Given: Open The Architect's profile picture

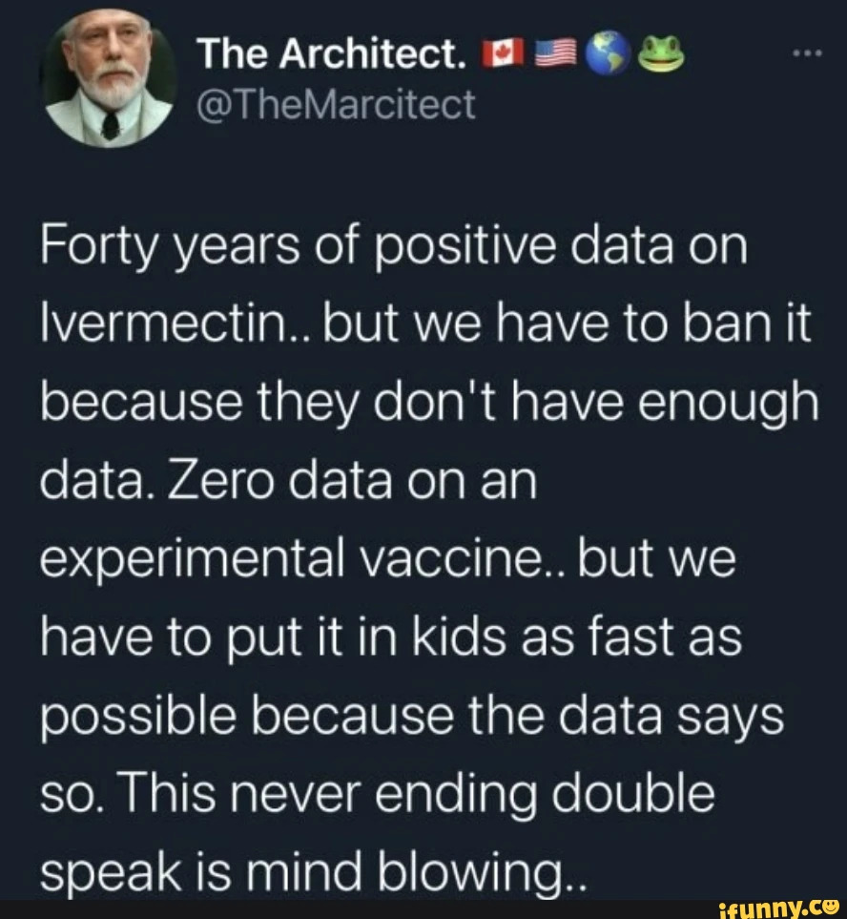Looking at the screenshot, I should click(x=107, y=80).
